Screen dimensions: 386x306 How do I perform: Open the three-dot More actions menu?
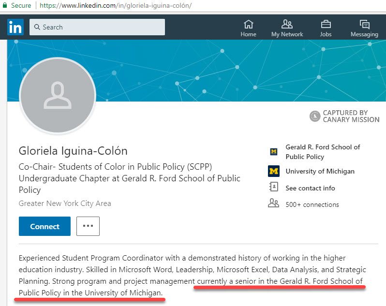tap(88, 226)
